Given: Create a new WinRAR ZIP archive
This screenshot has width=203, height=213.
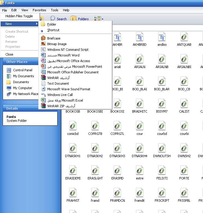Looking at the screenshot, I should (x=75, y=106).
